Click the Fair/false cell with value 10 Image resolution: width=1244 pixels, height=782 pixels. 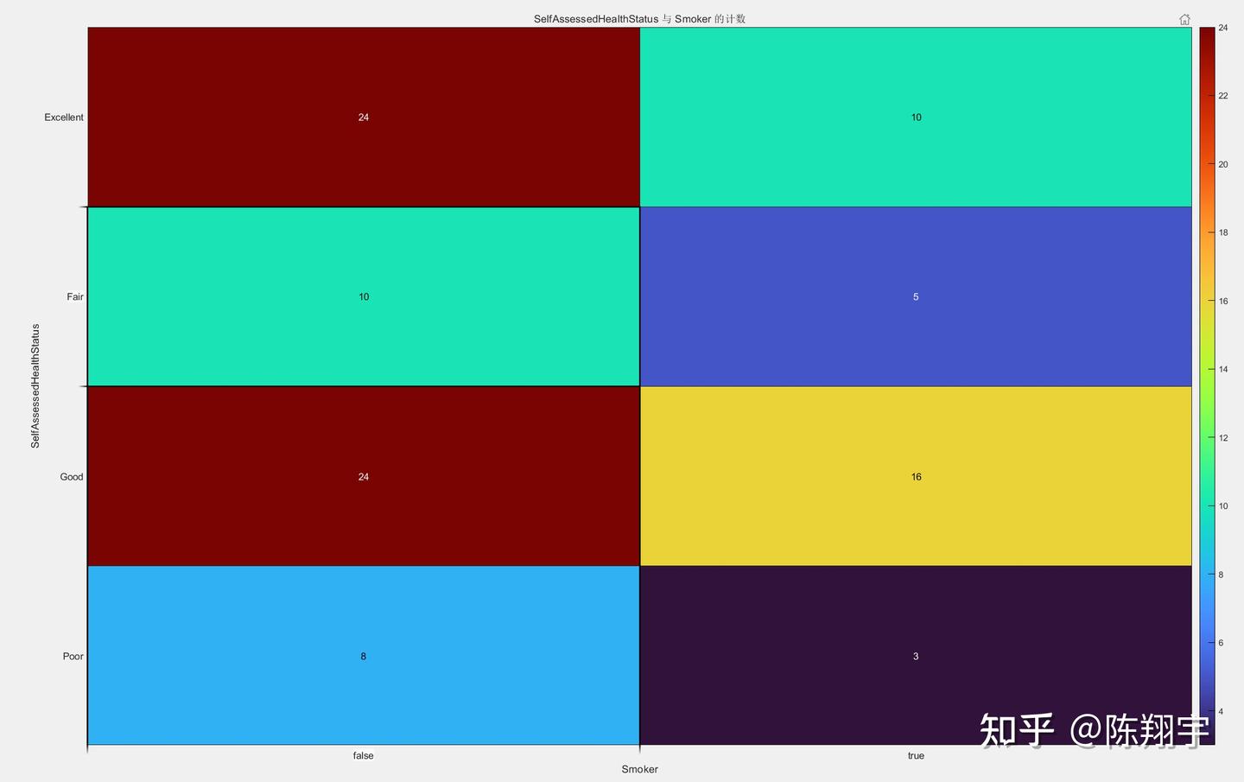tap(364, 296)
